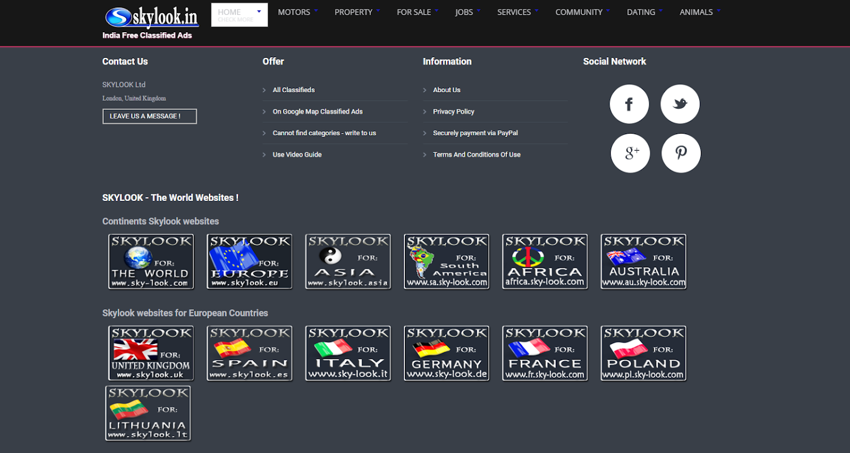
Task: Open the Skylook for Asia banner
Action: click(x=348, y=262)
